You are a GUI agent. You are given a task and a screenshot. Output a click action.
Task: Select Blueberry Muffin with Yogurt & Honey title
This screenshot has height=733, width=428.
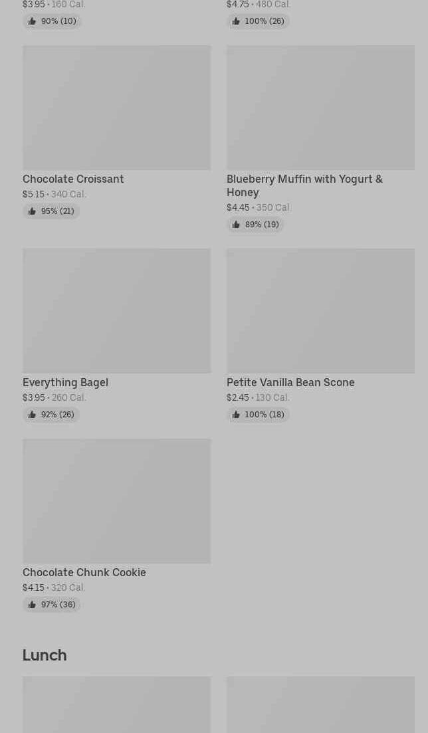pyautogui.click(x=304, y=185)
